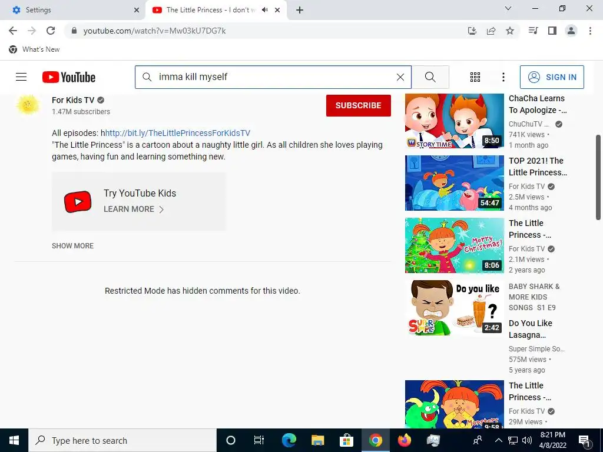Show hidden tray icons chevron
The height and width of the screenshot is (452, 603).
coord(498,440)
